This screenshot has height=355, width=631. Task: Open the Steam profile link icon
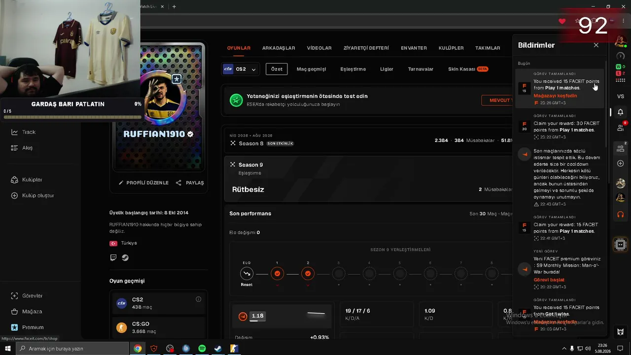(125, 257)
